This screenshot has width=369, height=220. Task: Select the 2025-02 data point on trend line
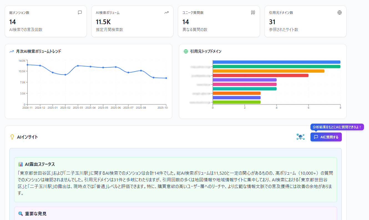coord(65,75)
